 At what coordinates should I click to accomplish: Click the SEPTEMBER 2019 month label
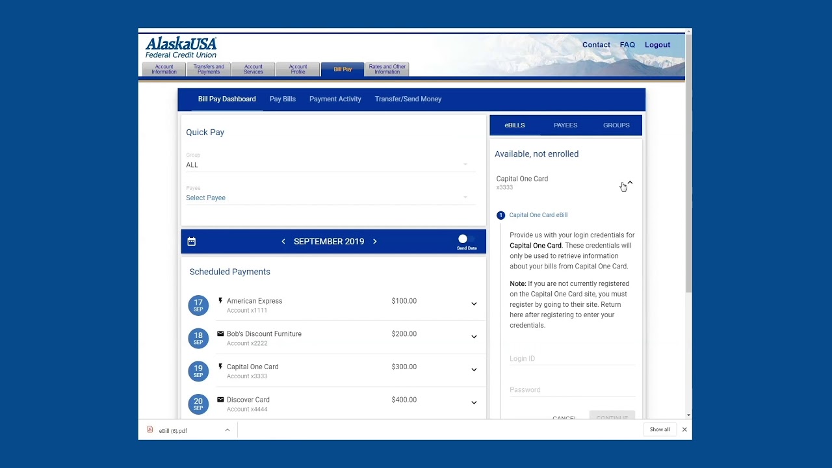[x=329, y=241]
